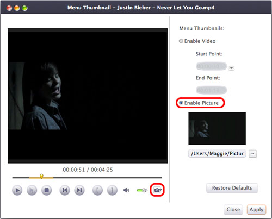Stop the video with the Stop button

click(47, 190)
